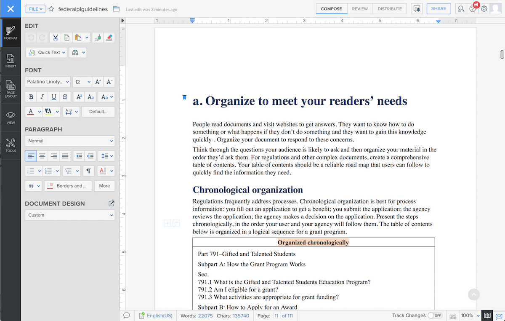Toggle Bold formatting
This screenshot has height=321, width=505.
point(31,97)
